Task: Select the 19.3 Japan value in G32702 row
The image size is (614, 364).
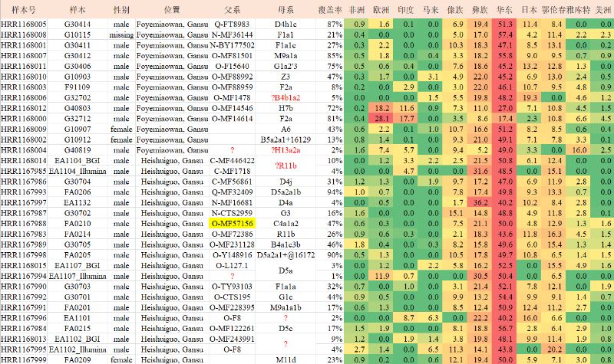Action: [x=529, y=98]
